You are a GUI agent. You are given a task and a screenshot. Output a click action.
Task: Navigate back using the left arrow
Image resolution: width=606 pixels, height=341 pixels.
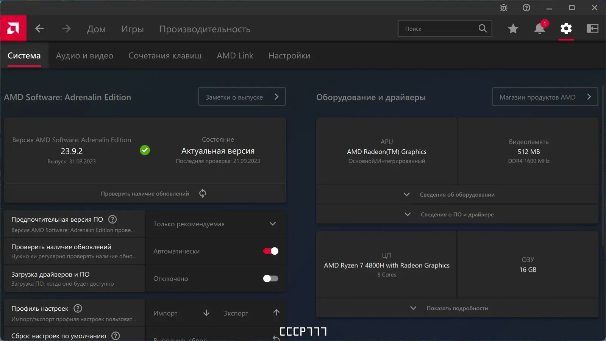click(39, 28)
